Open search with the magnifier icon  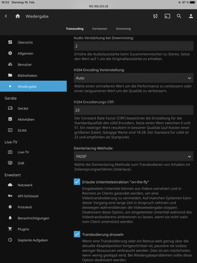pyautogui.click(x=179, y=16)
